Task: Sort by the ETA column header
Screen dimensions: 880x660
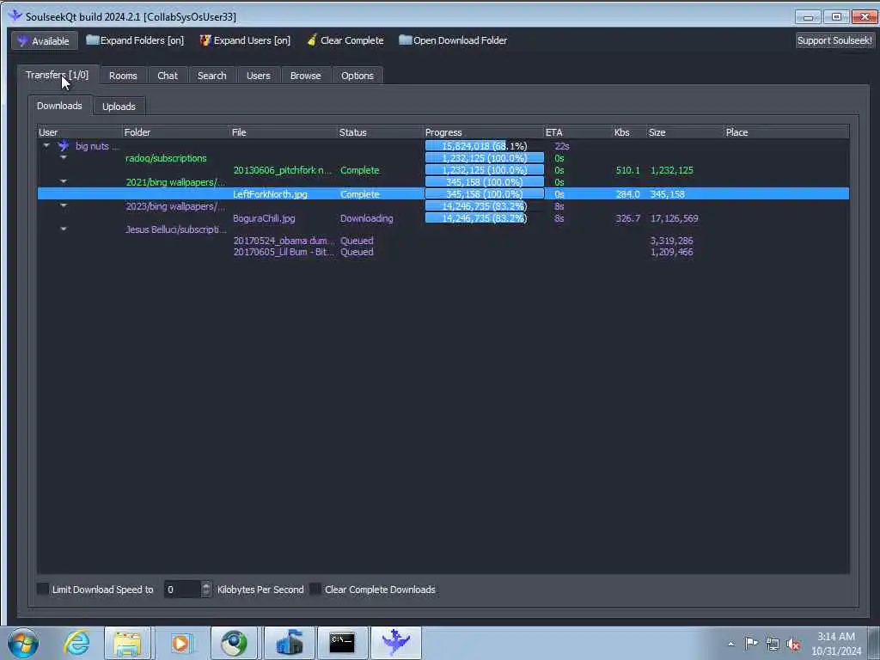Action: 578,132
